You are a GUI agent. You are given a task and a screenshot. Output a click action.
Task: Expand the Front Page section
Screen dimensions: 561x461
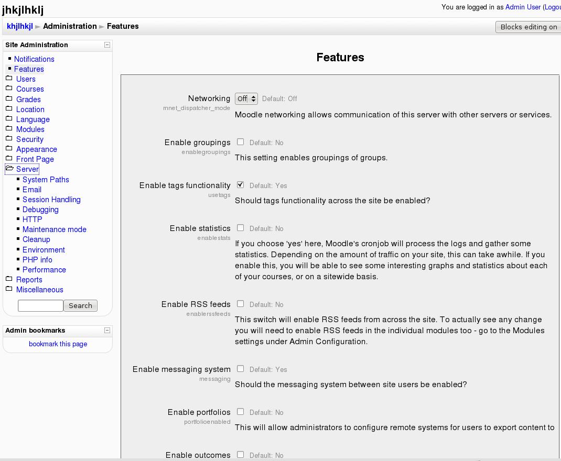tap(35, 159)
